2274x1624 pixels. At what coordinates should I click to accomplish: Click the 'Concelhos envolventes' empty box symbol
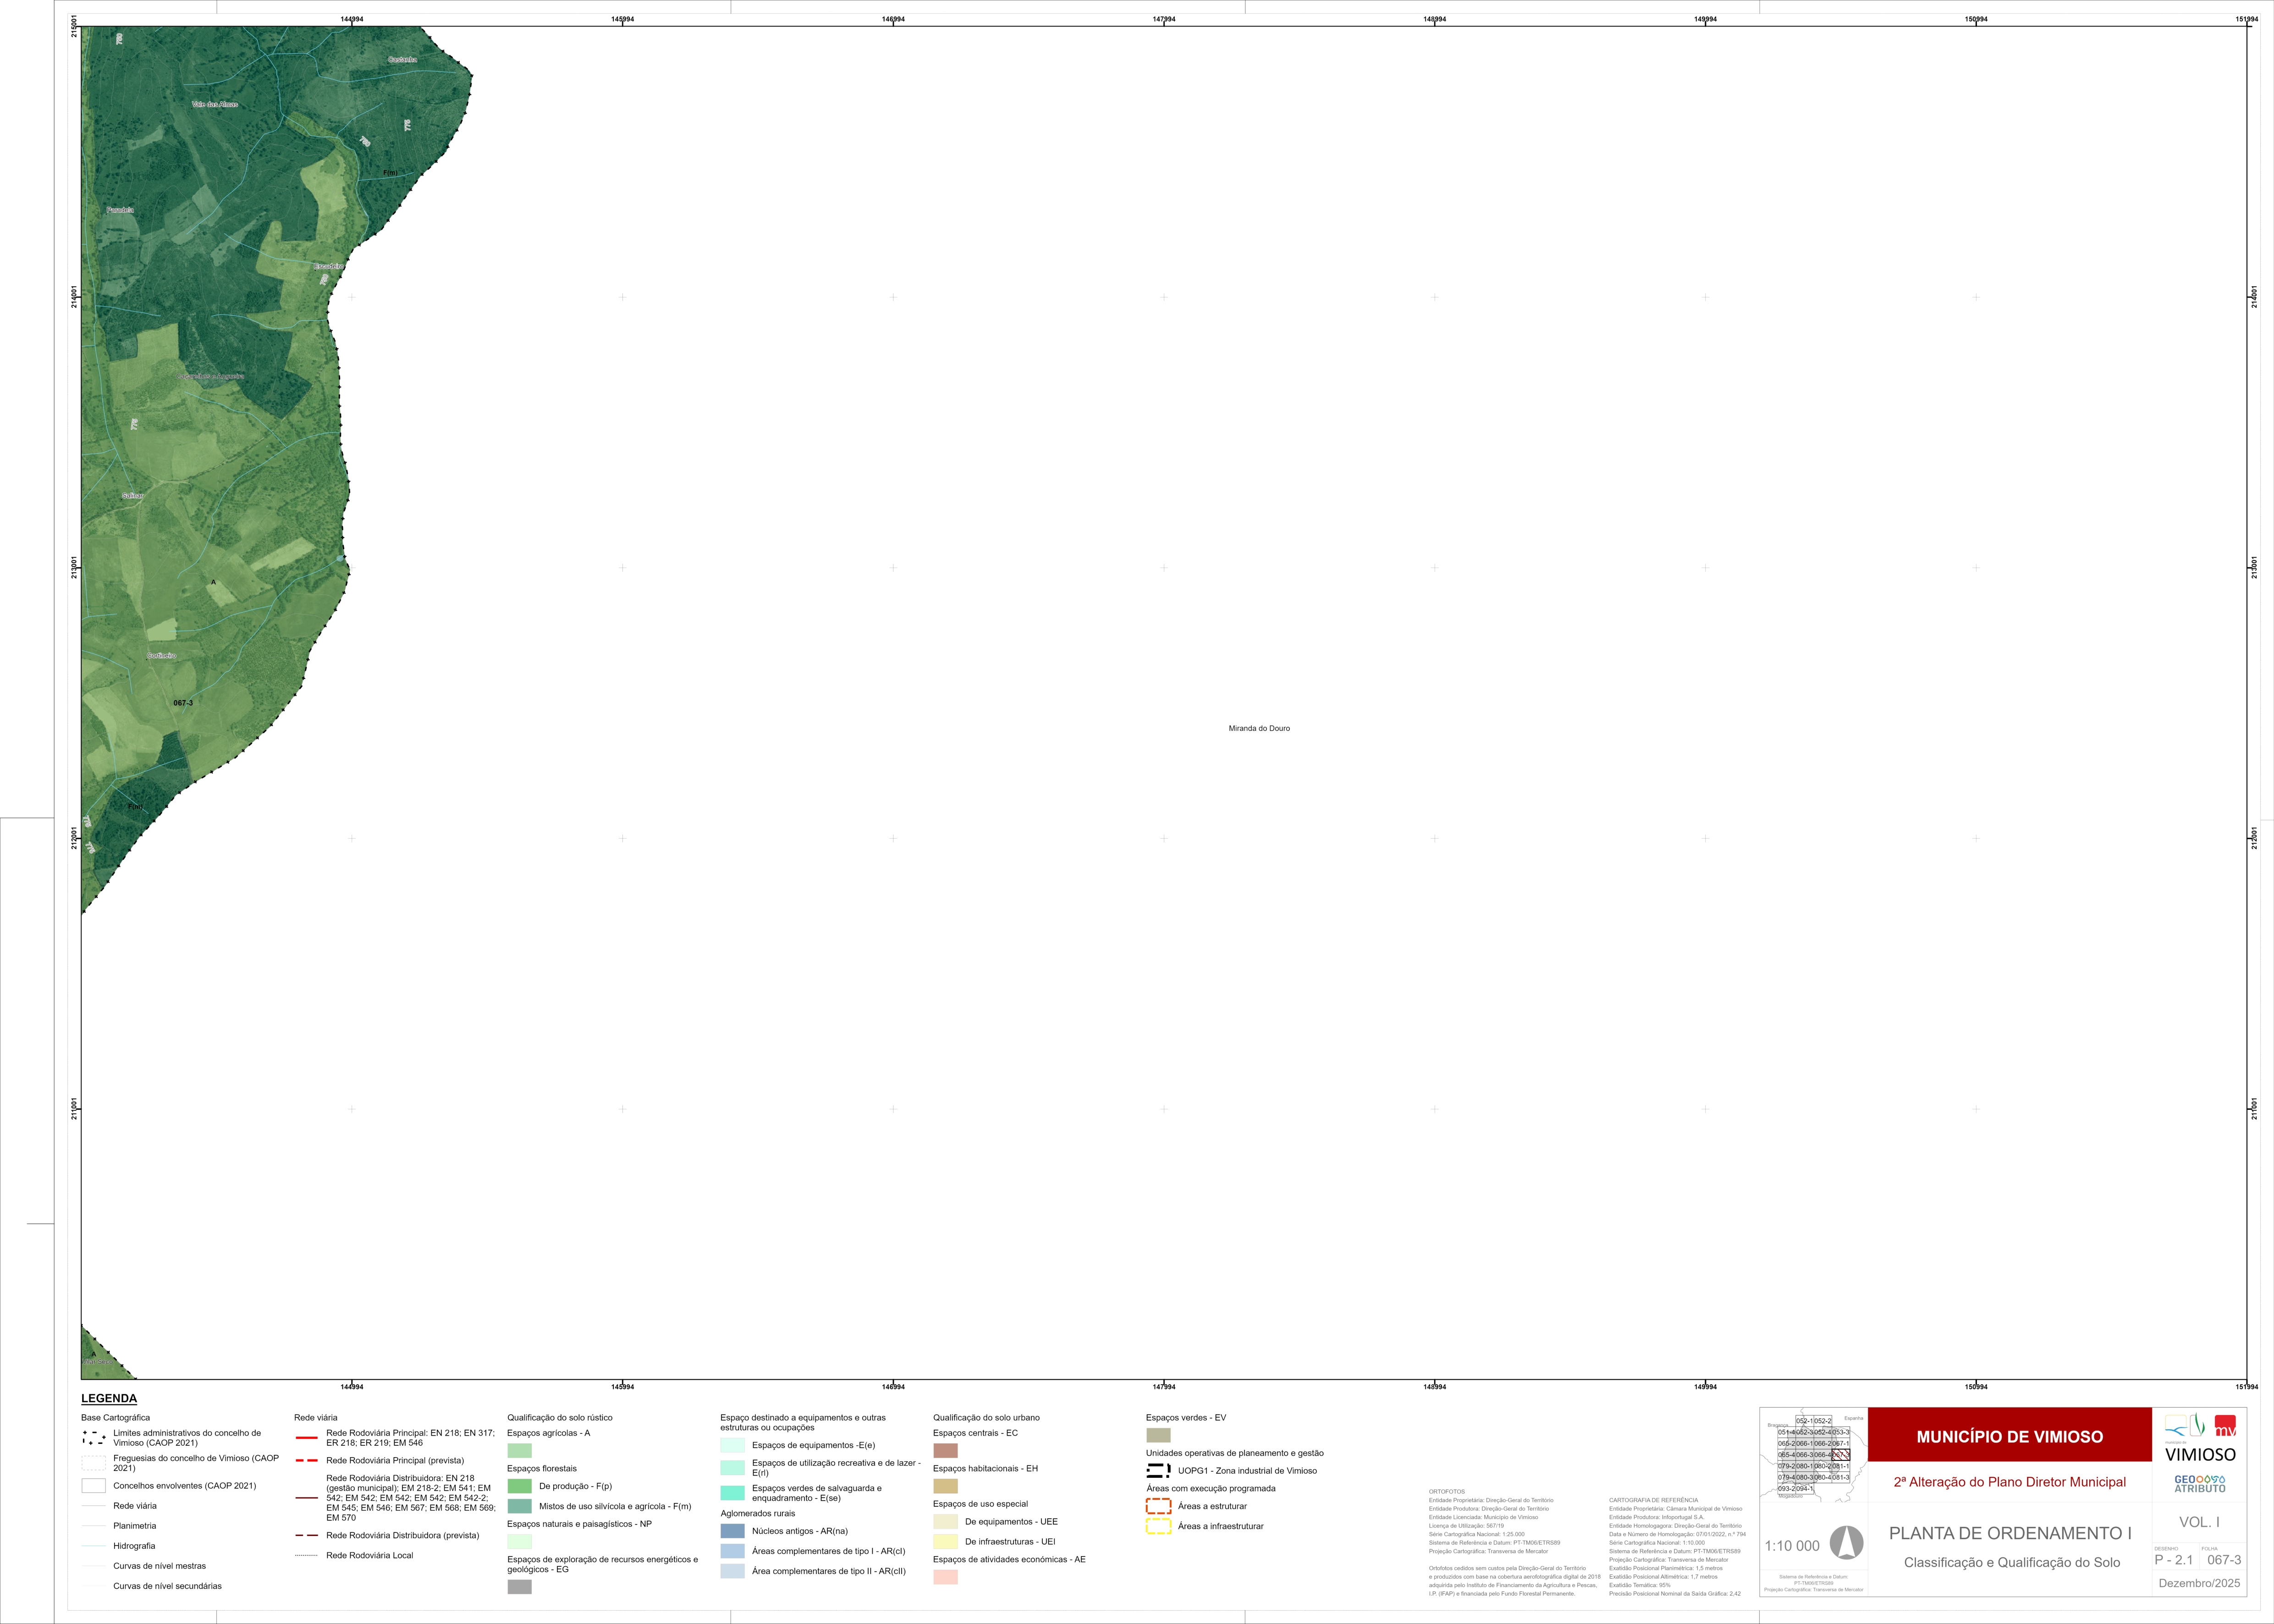click(94, 1486)
